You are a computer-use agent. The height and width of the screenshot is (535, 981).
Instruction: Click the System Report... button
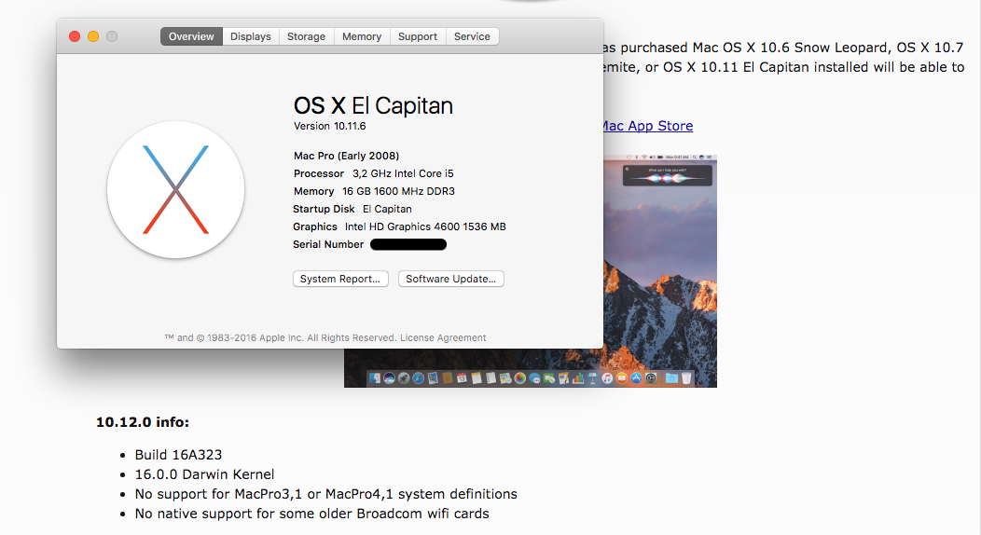pos(340,279)
